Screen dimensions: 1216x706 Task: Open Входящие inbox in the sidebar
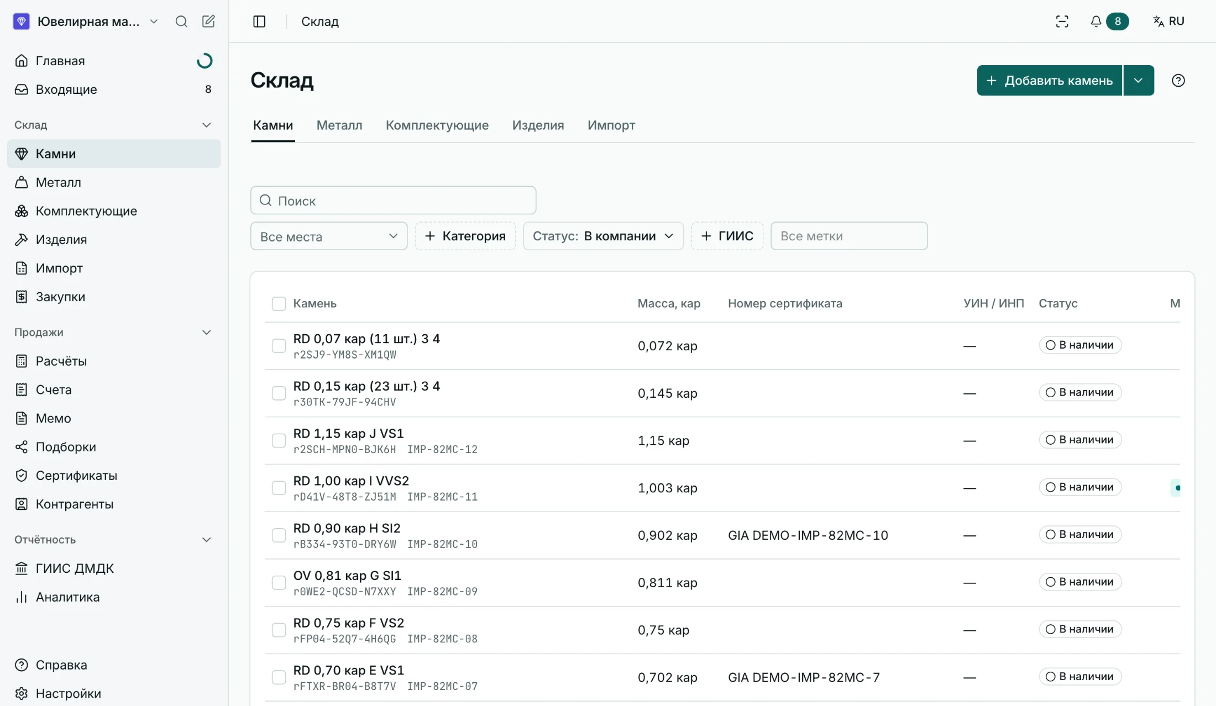point(114,89)
